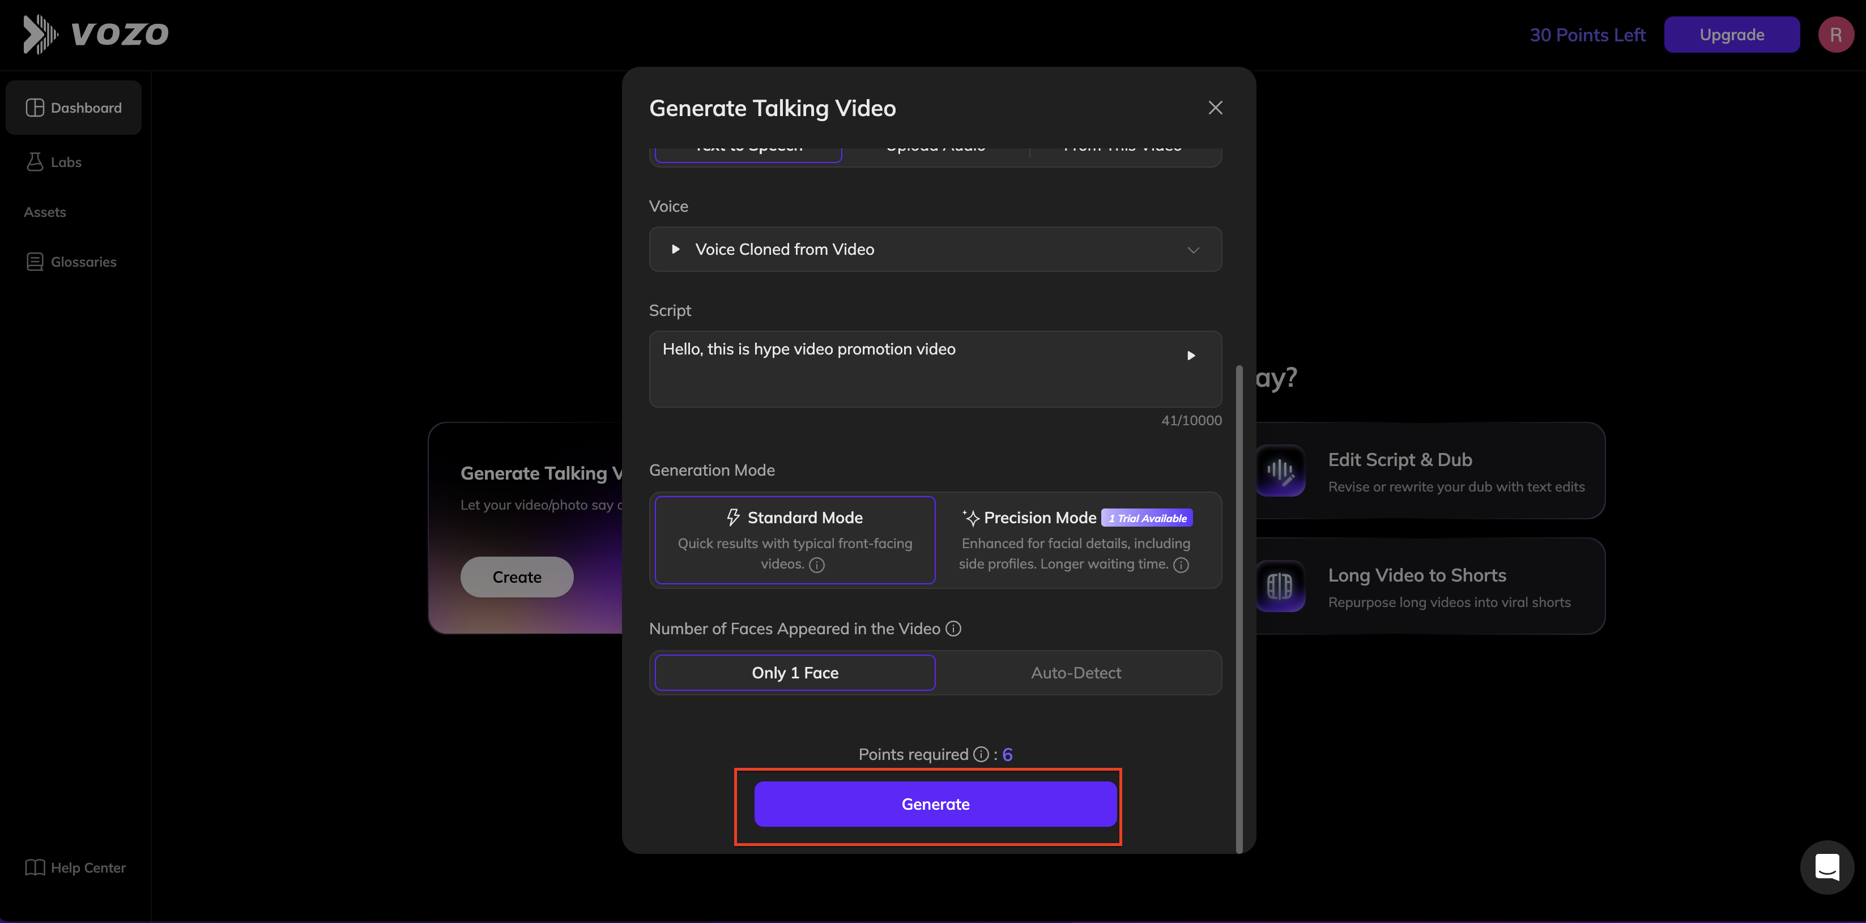The width and height of the screenshot is (1866, 923).
Task: Open the Edit Script & Dub tool
Action: [x=1430, y=471]
